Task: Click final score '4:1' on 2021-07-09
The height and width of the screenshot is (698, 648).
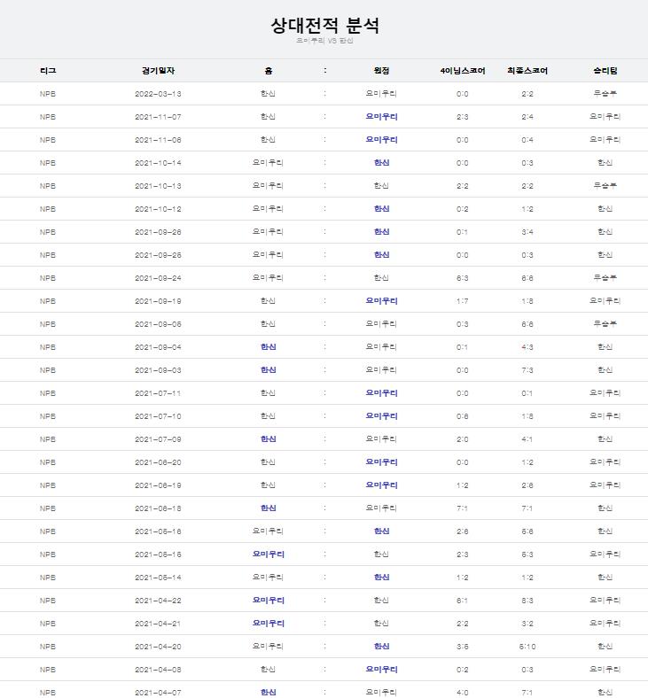Action: tap(527, 439)
